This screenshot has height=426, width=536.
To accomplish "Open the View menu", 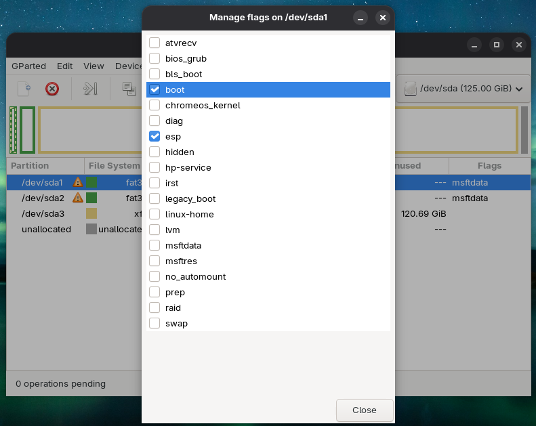I will coord(94,66).
